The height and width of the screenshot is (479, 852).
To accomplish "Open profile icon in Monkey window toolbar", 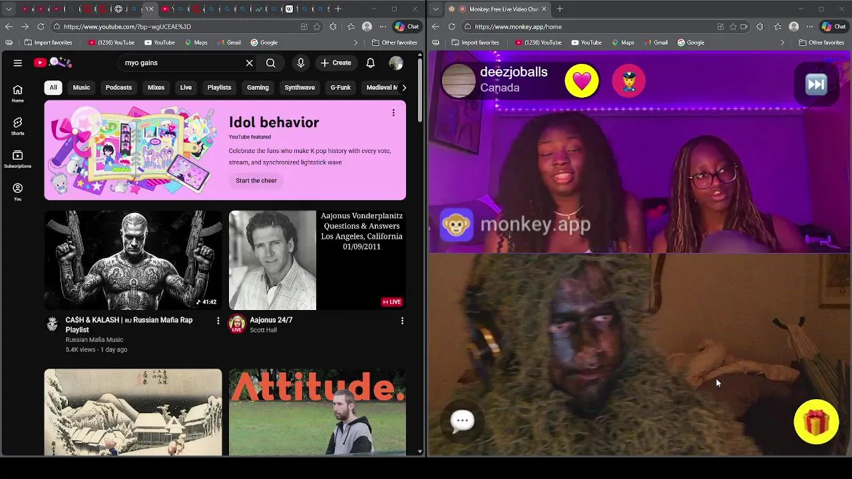I will click(793, 27).
